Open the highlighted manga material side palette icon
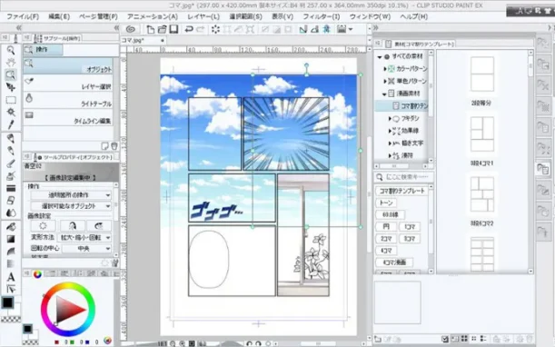This screenshot has height=347, width=555. click(543, 169)
